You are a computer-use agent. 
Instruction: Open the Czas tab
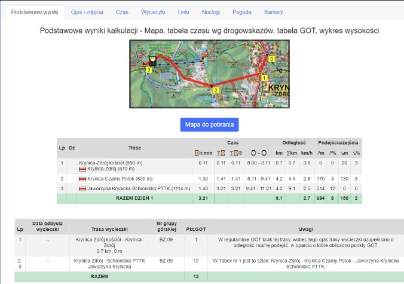click(x=122, y=12)
